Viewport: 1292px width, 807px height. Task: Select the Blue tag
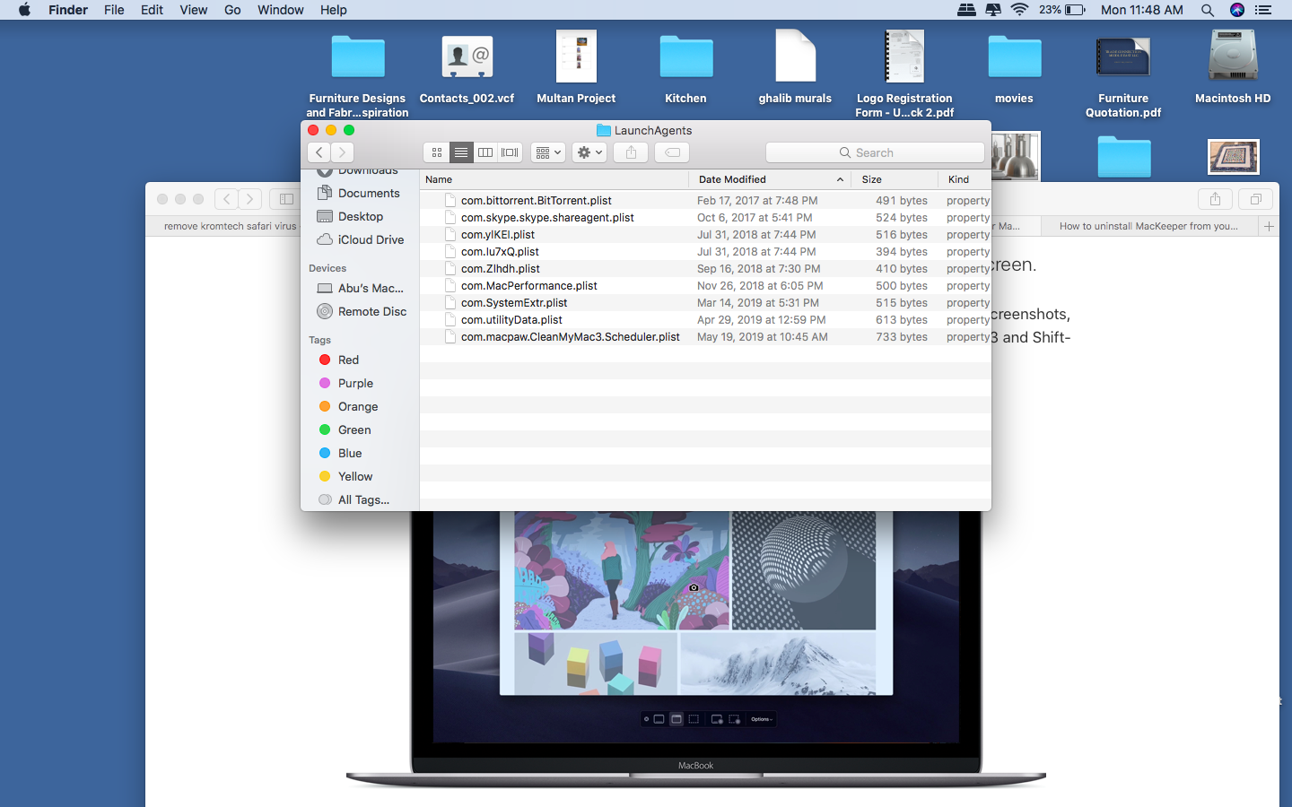341,453
